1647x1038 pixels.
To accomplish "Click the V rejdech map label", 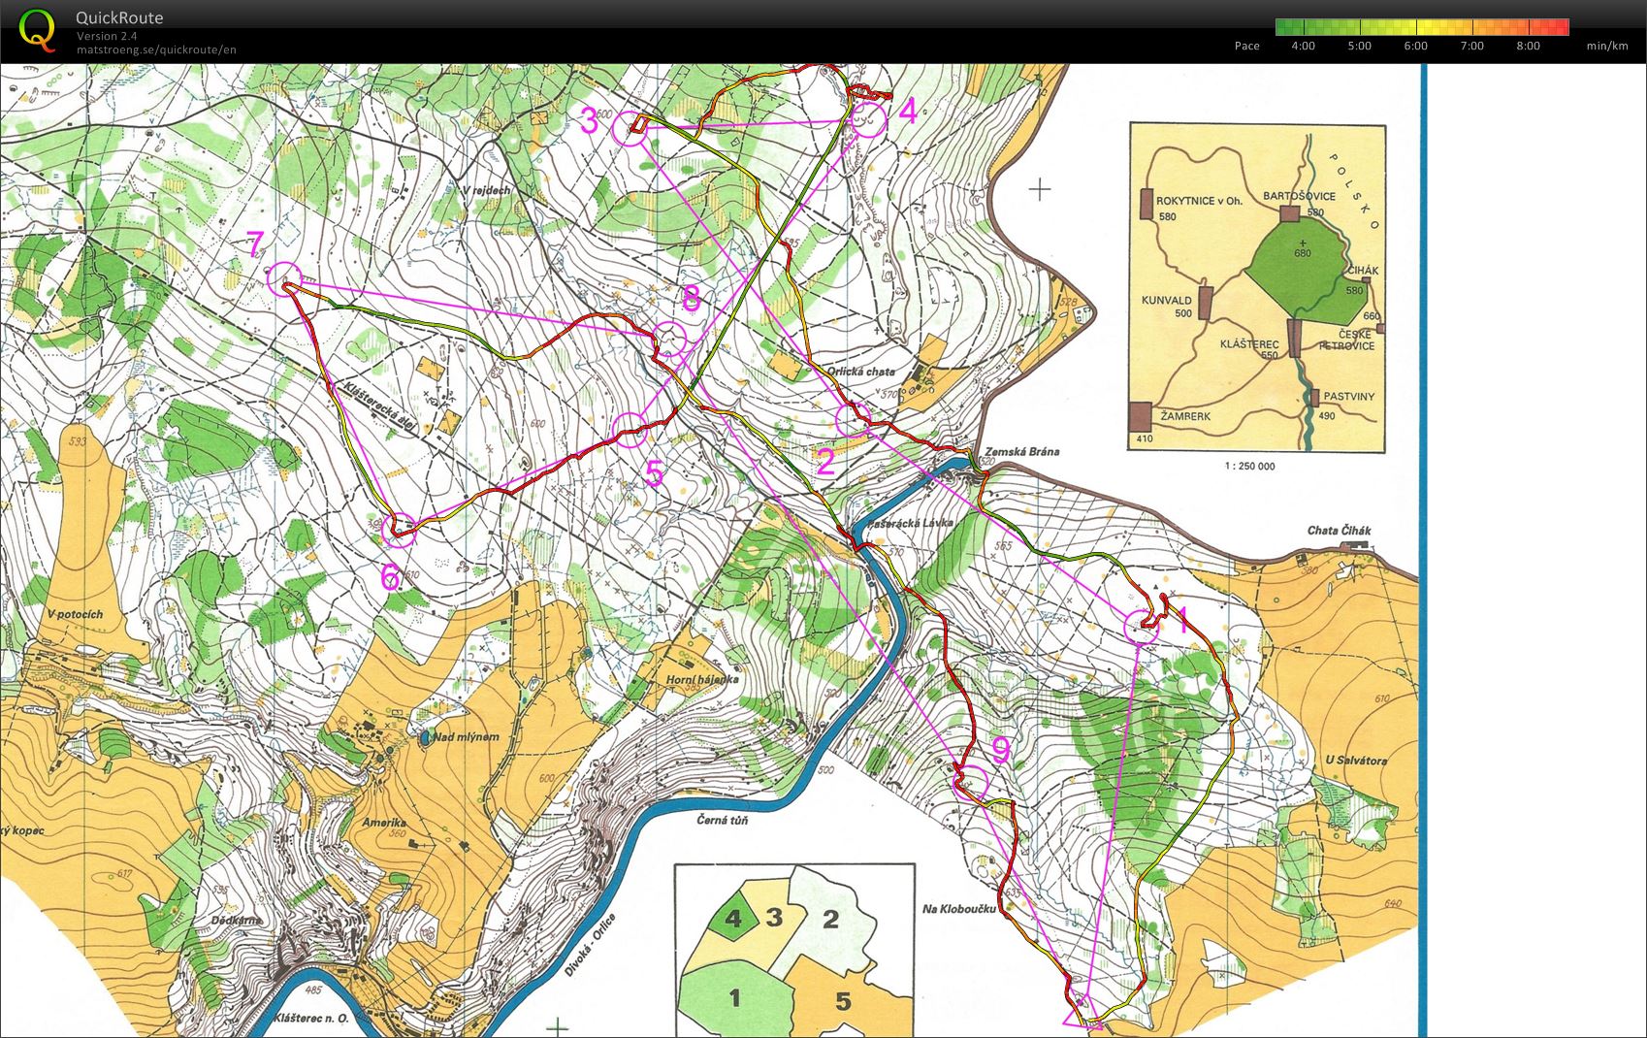I will (486, 191).
